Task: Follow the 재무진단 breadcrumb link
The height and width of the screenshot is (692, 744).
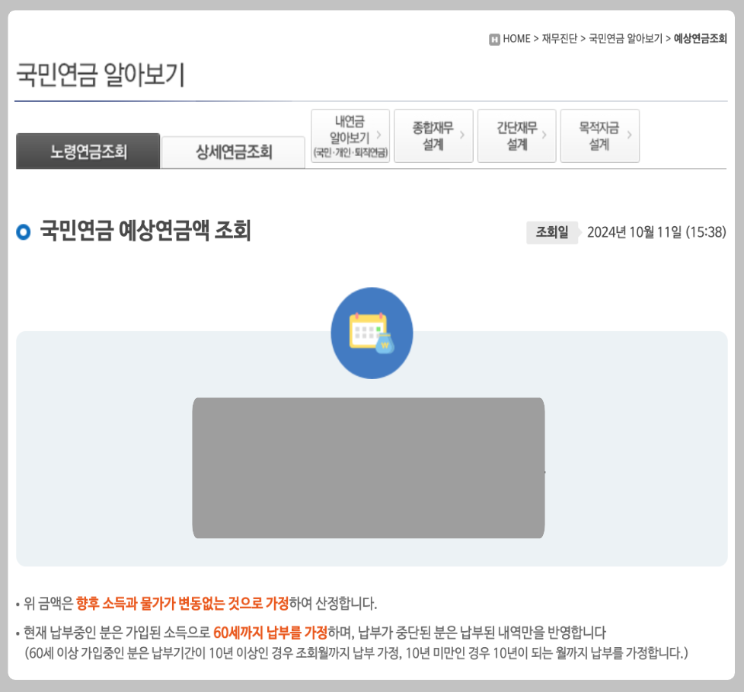Action: 560,36
